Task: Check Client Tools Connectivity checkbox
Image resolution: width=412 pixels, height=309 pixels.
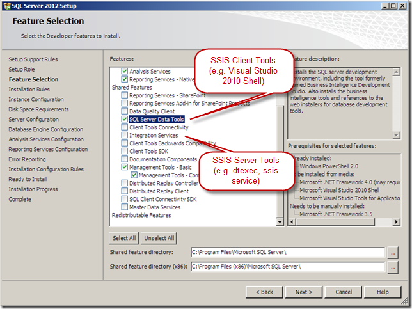Action: click(125, 127)
